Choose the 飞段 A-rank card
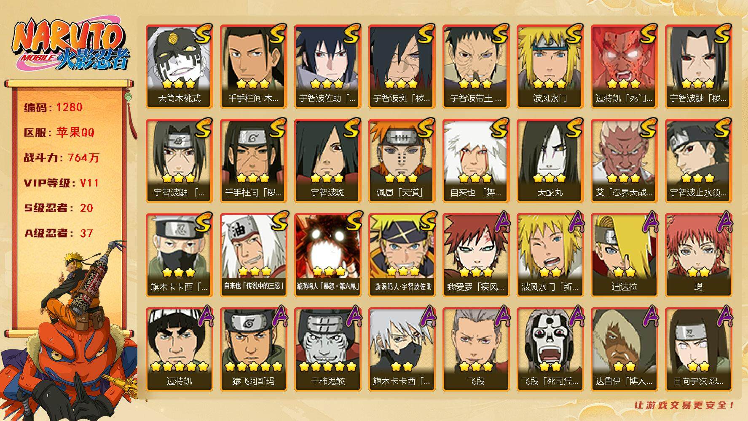 (476, 349)
